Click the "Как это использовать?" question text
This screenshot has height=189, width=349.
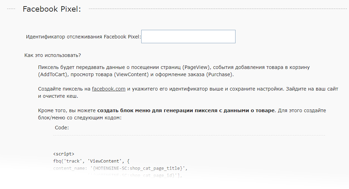click(52, 55)
